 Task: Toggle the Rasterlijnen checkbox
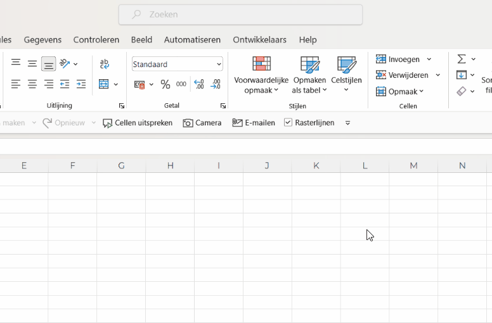tap(288, 123)
